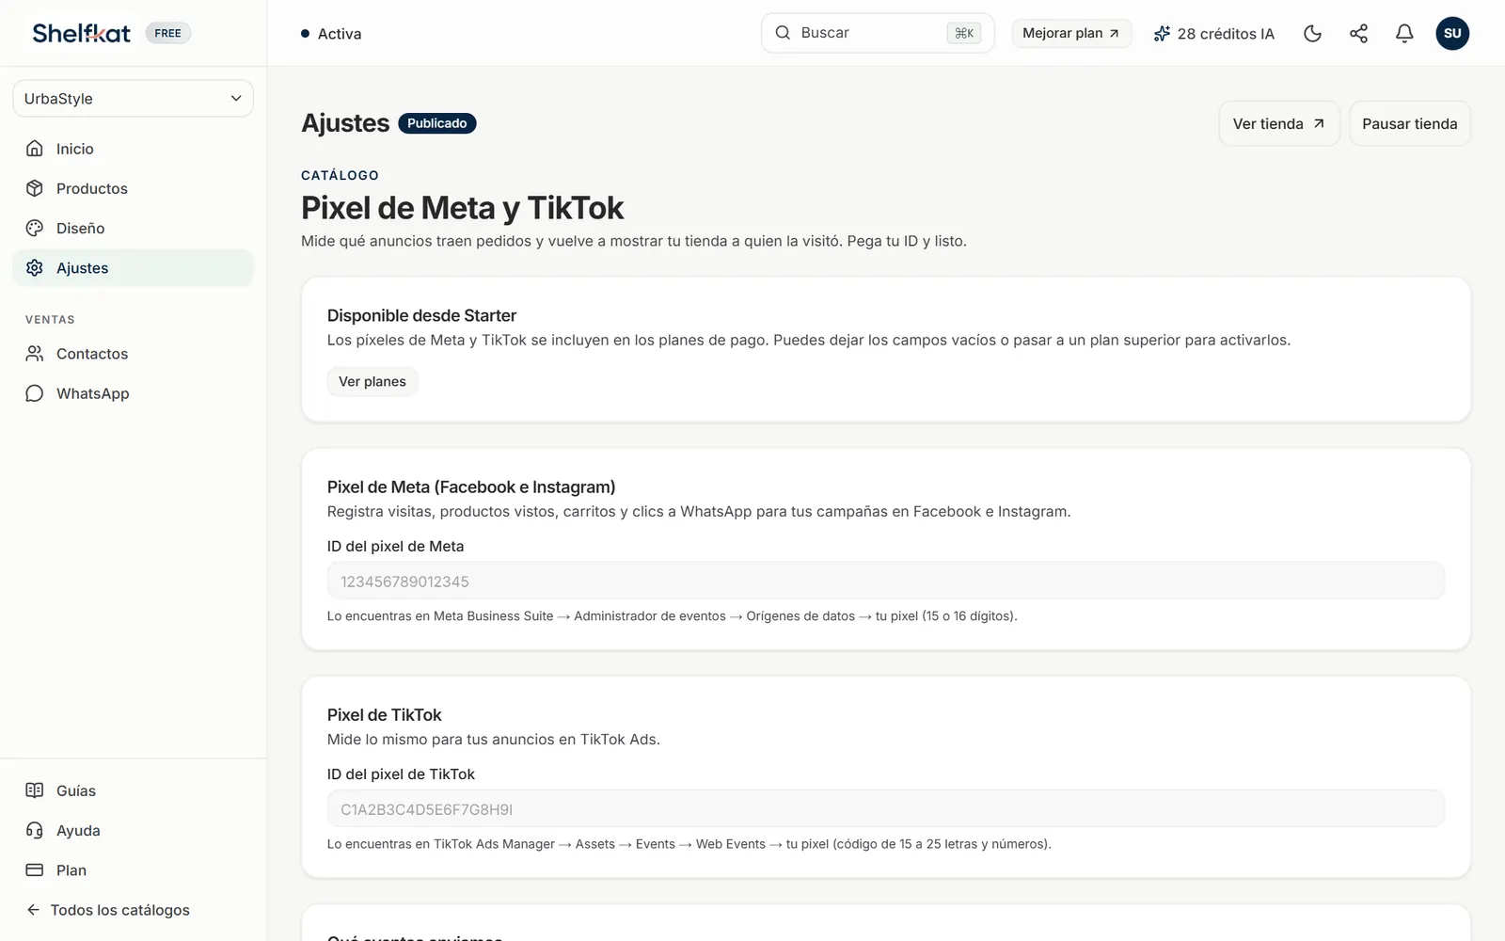Click the Publicado status badge
Viewport: 1505px width, 941px height.
(437, 123)
